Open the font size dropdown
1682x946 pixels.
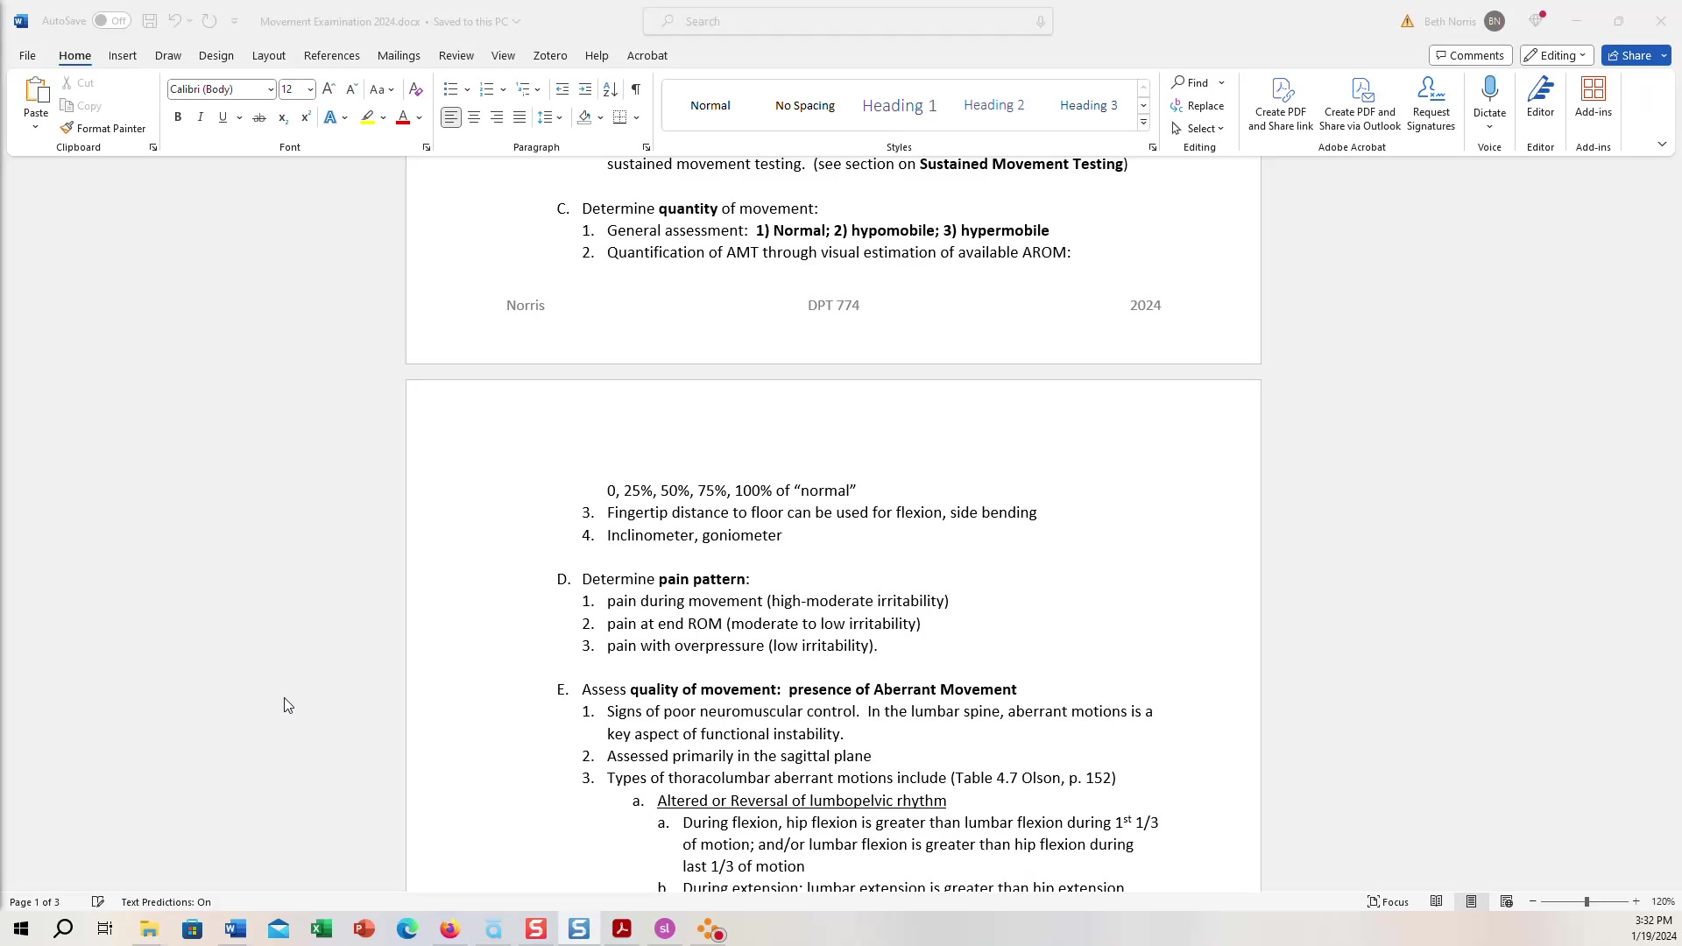(310, 89)
